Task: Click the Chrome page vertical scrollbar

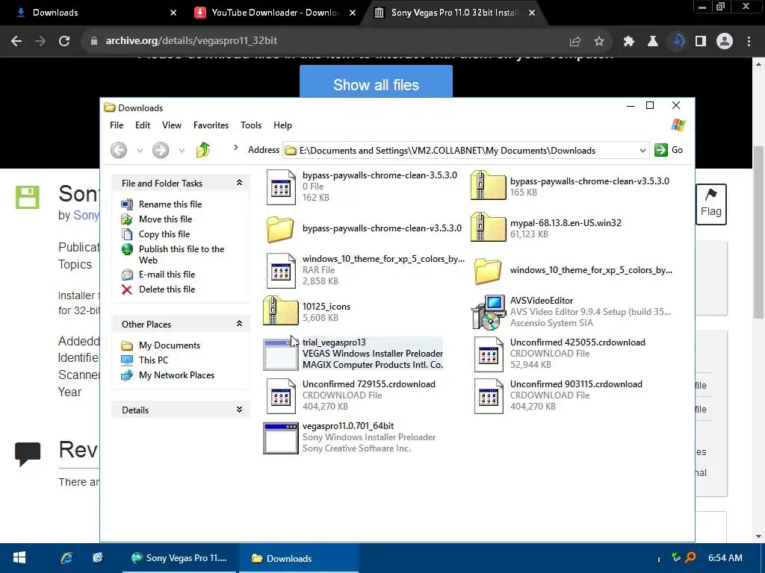Action: tap(759, 233)
